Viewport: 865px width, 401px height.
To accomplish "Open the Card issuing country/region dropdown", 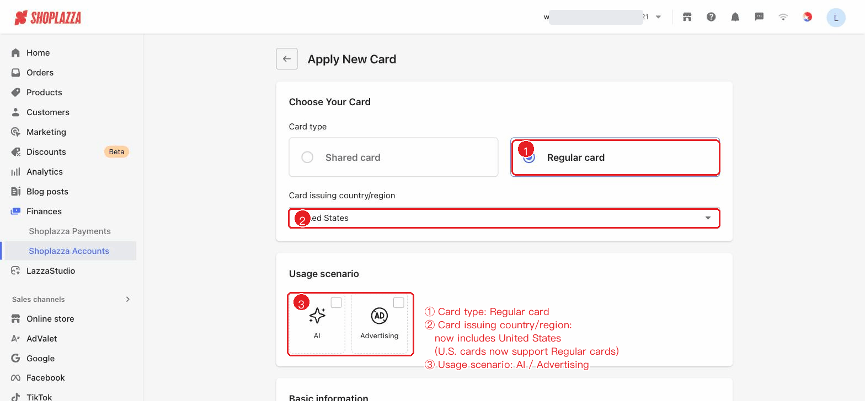I will pos(504,218).
